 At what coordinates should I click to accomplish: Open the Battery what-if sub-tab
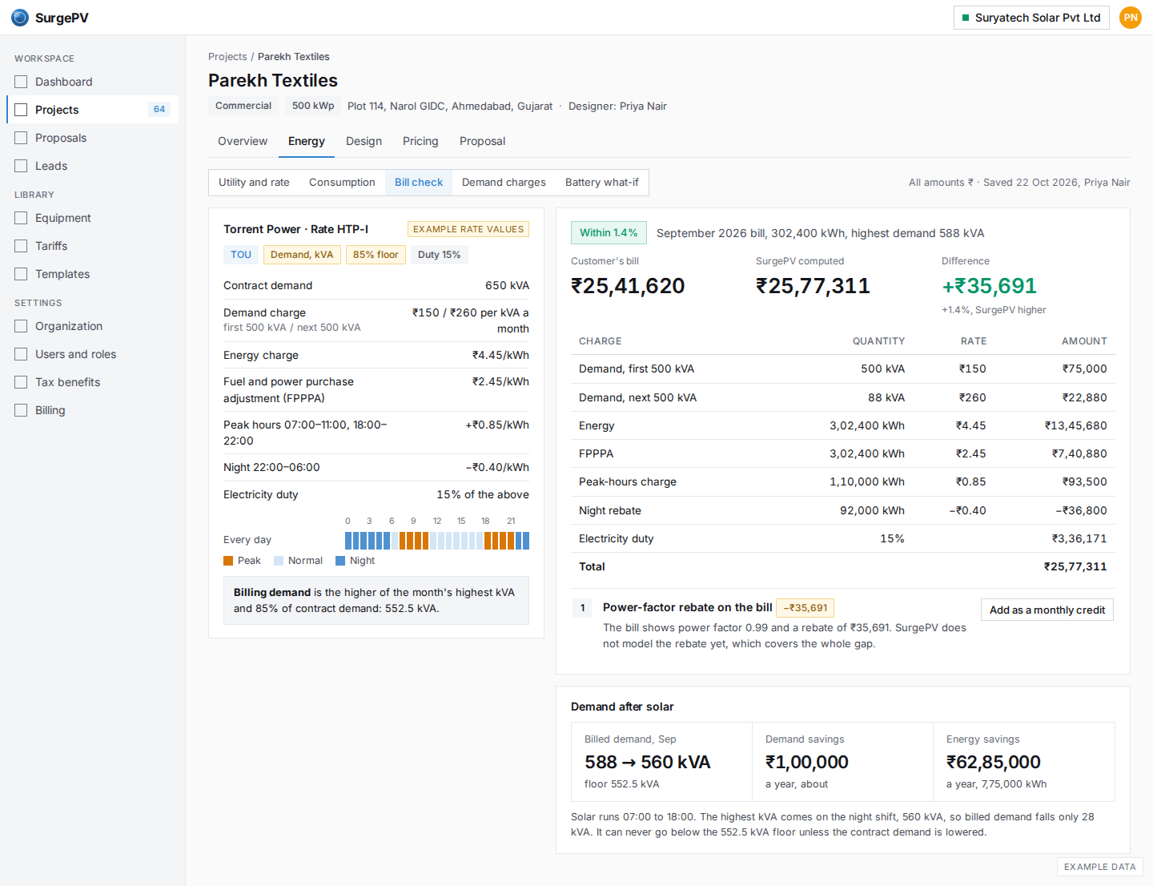(602, 183)
